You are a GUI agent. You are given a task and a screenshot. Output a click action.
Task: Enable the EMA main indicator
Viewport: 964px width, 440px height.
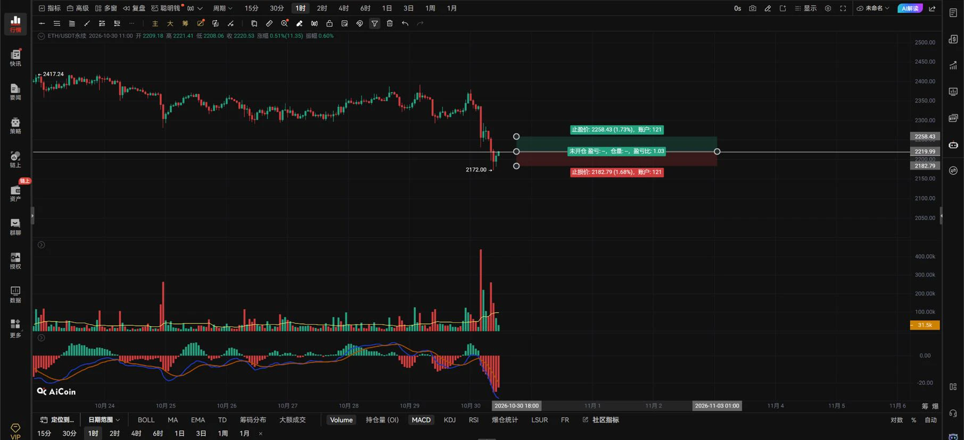[198, 420]
